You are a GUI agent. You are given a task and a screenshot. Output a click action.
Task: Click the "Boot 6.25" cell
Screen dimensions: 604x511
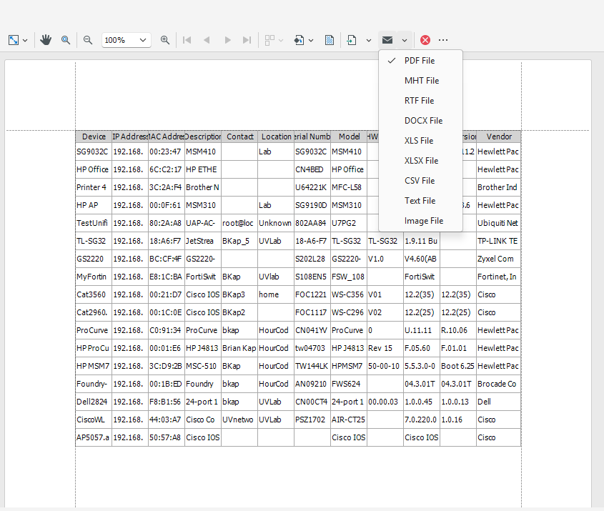pyautogui.click(x=458, y=366)
